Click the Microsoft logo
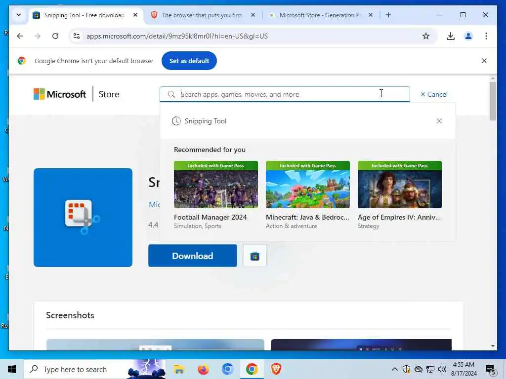This screenshot has width=506, height=379. [x=60, y=94]
